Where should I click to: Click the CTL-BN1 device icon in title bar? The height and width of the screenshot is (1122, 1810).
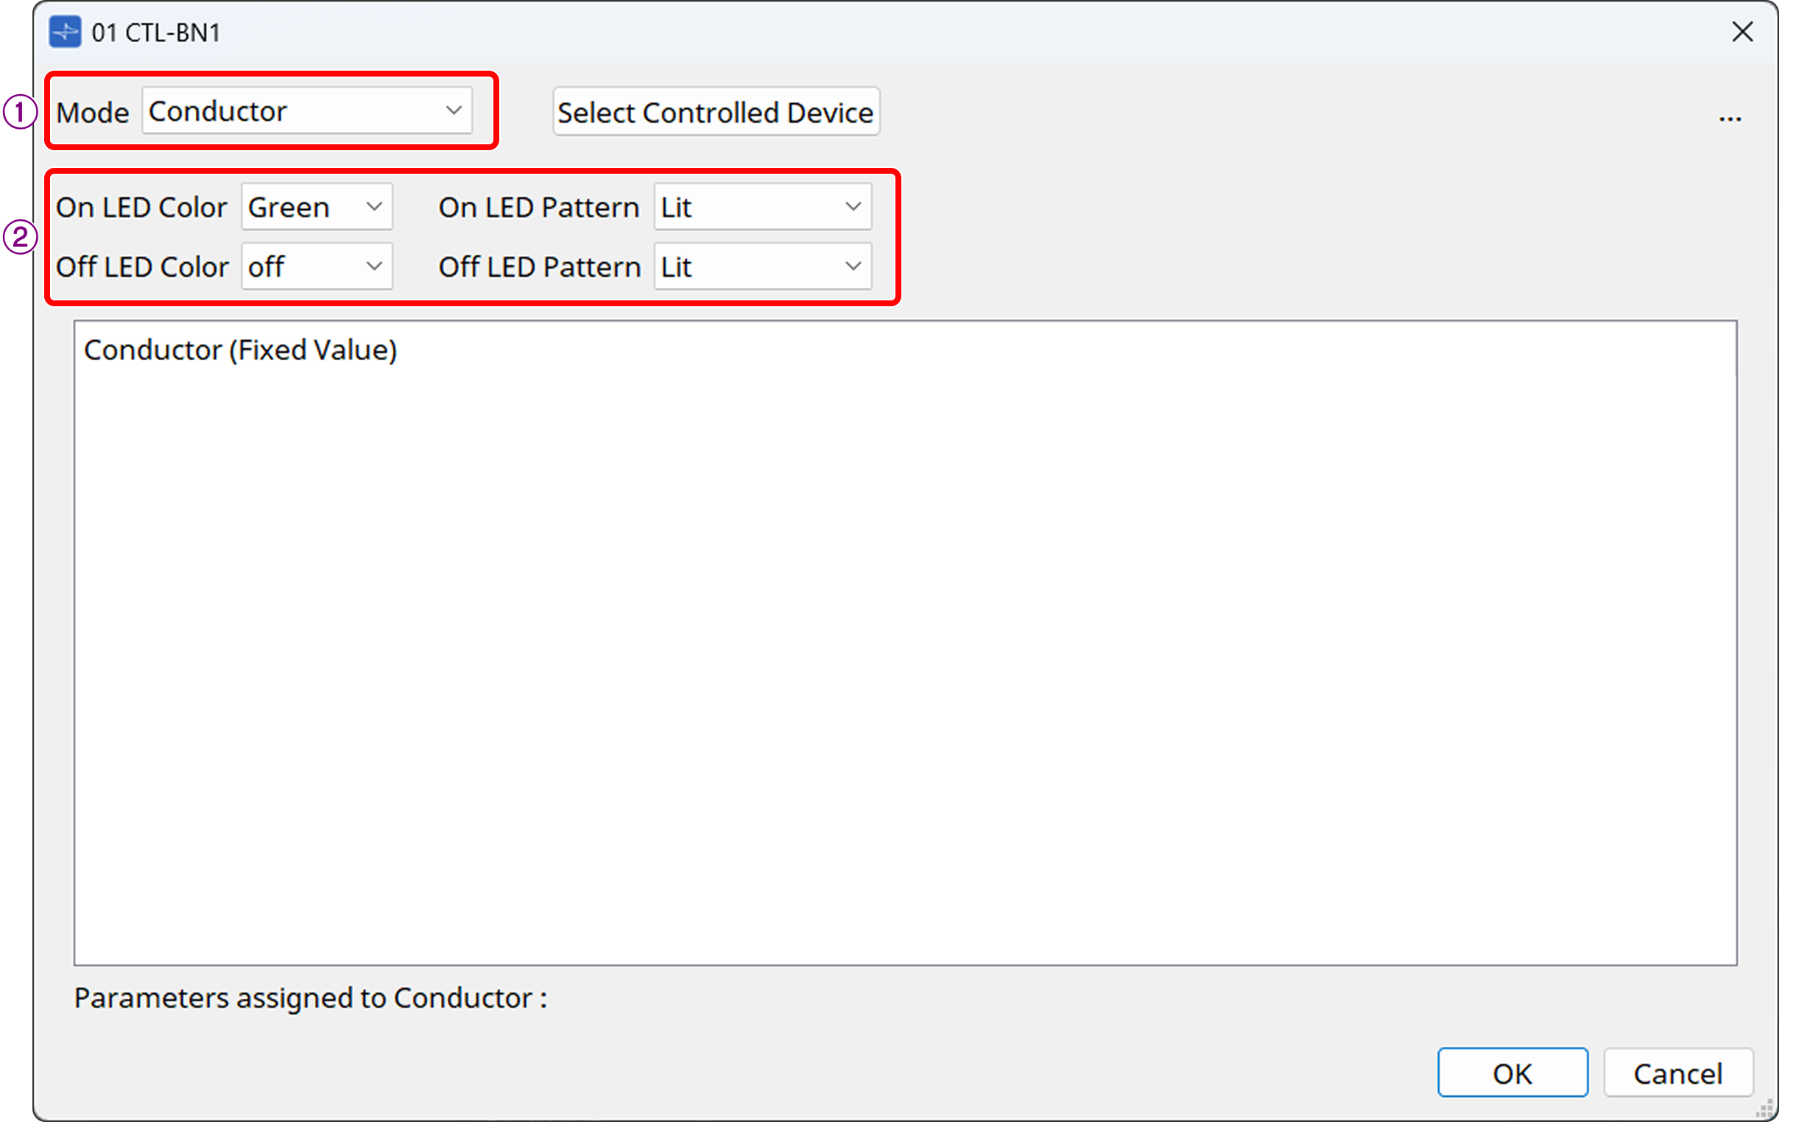[66, 32]
